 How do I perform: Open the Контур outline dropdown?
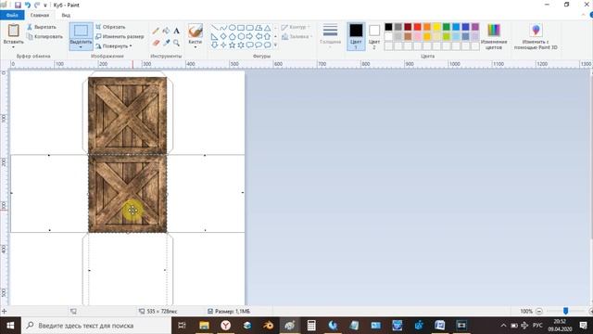pyautogui.click(x=296, y=27)
